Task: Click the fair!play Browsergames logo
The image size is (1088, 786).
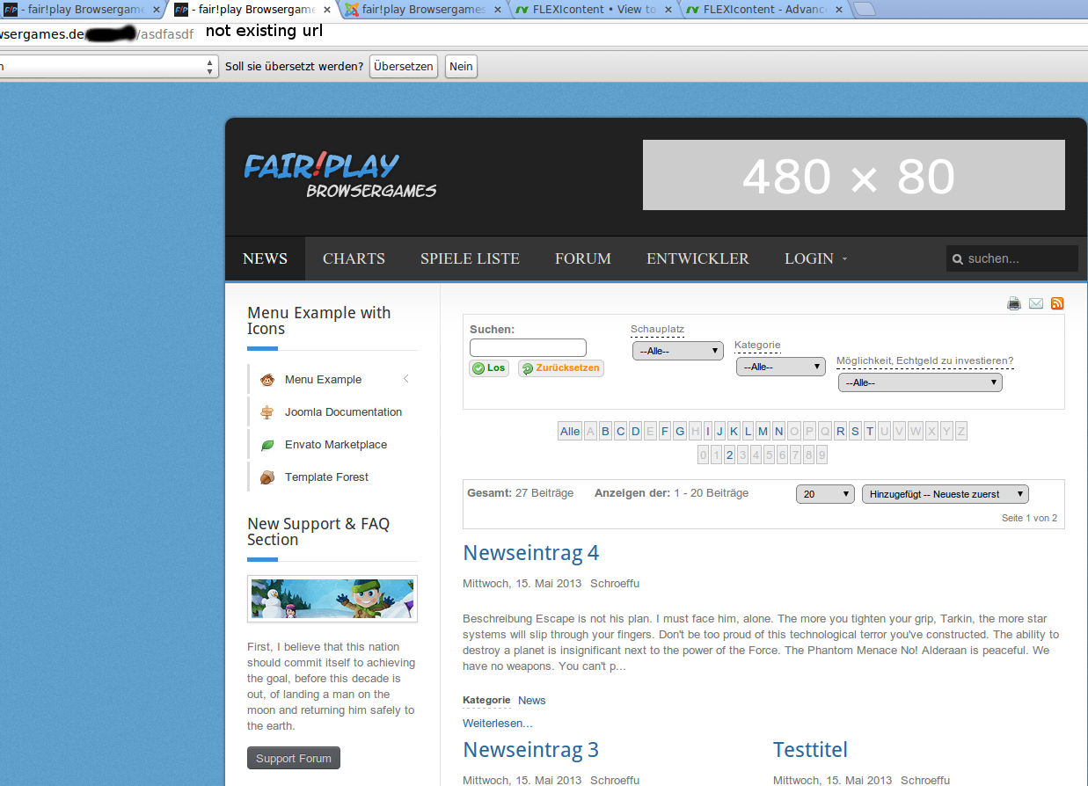Action: coord(340,175)
